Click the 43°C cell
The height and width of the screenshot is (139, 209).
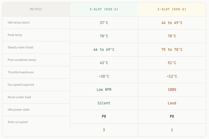coord(104,63)
